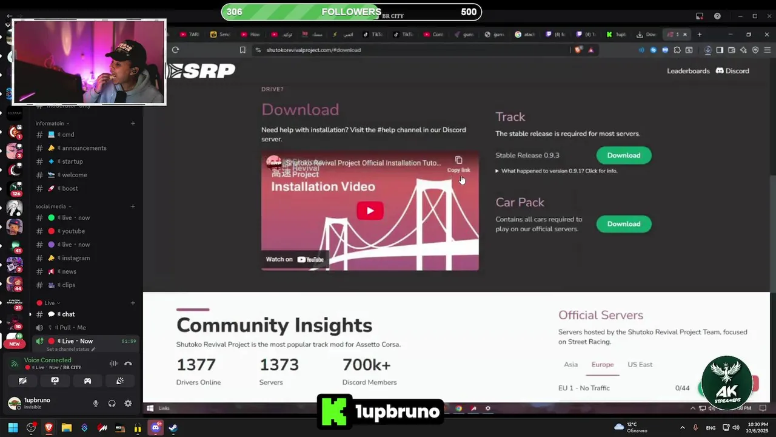Viewport: 776px width, 437px height.
Task: Select the Asia servers tab
Action: click(570, 365)
